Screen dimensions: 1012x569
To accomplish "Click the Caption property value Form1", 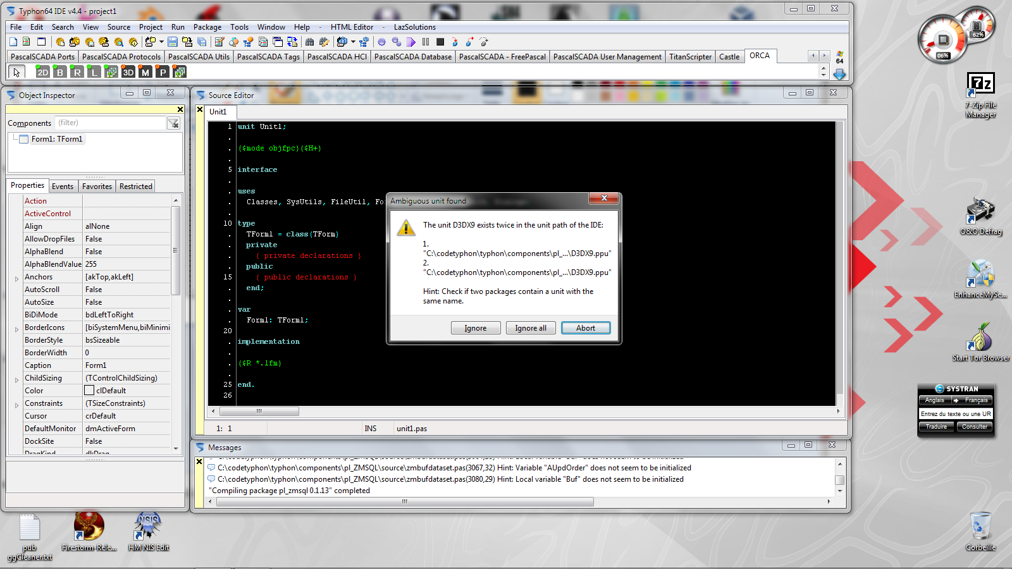I will coord(126,365).
